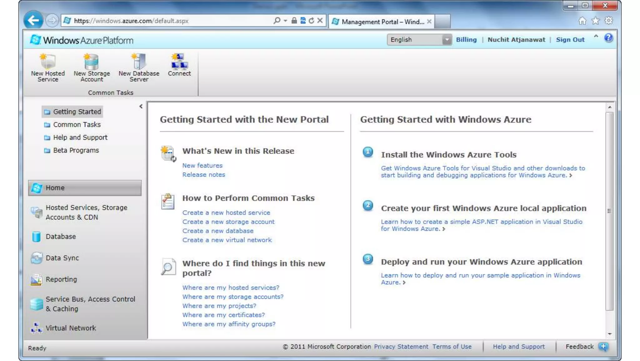Image resolution: width=640 pixels, height=361 pixels.
Task: Select Beta Programs in the tree
Action: point(76,150)
